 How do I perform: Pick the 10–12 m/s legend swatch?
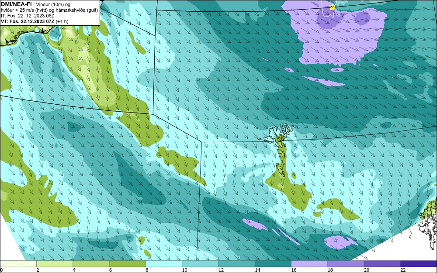[x=200, y=264]
